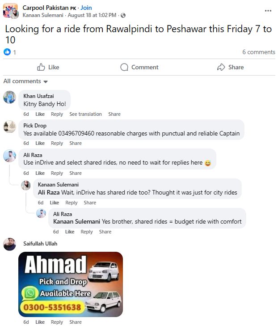Expand the All comments dropdown
The height and width of the screenshot is (326, 278).
[25, 81]
